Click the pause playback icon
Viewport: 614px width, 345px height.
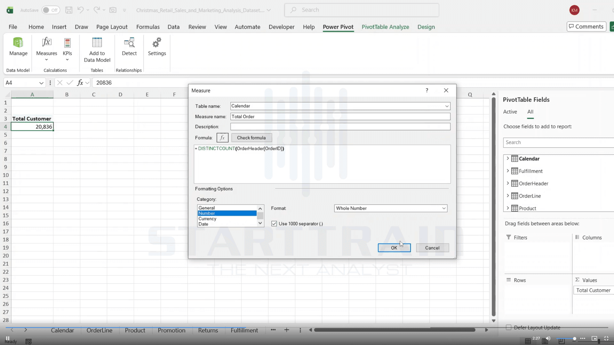pos(8,338)
